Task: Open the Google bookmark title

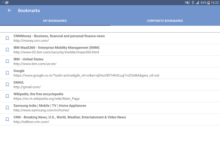Action: (19, 71)
